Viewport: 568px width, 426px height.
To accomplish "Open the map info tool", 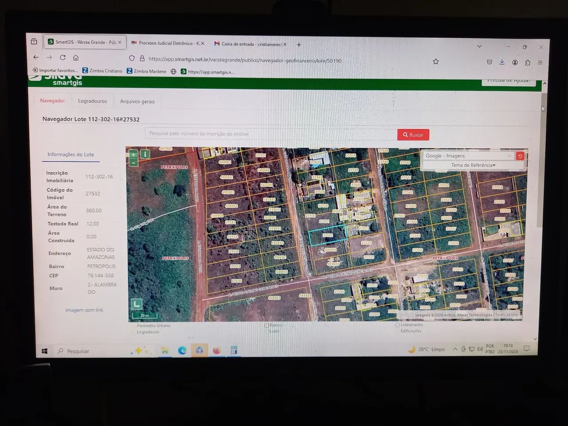I will point(145,154).
